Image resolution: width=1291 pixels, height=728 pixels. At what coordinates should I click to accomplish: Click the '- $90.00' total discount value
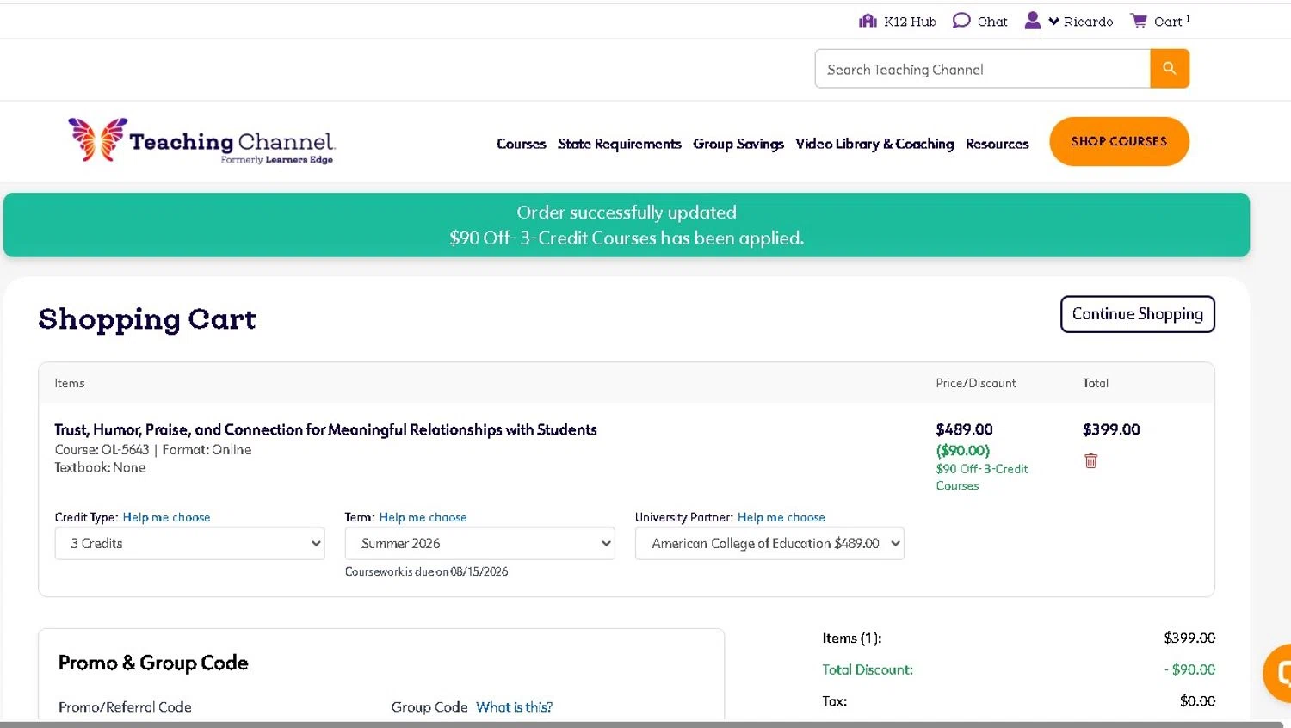[x=1189, y=669]
